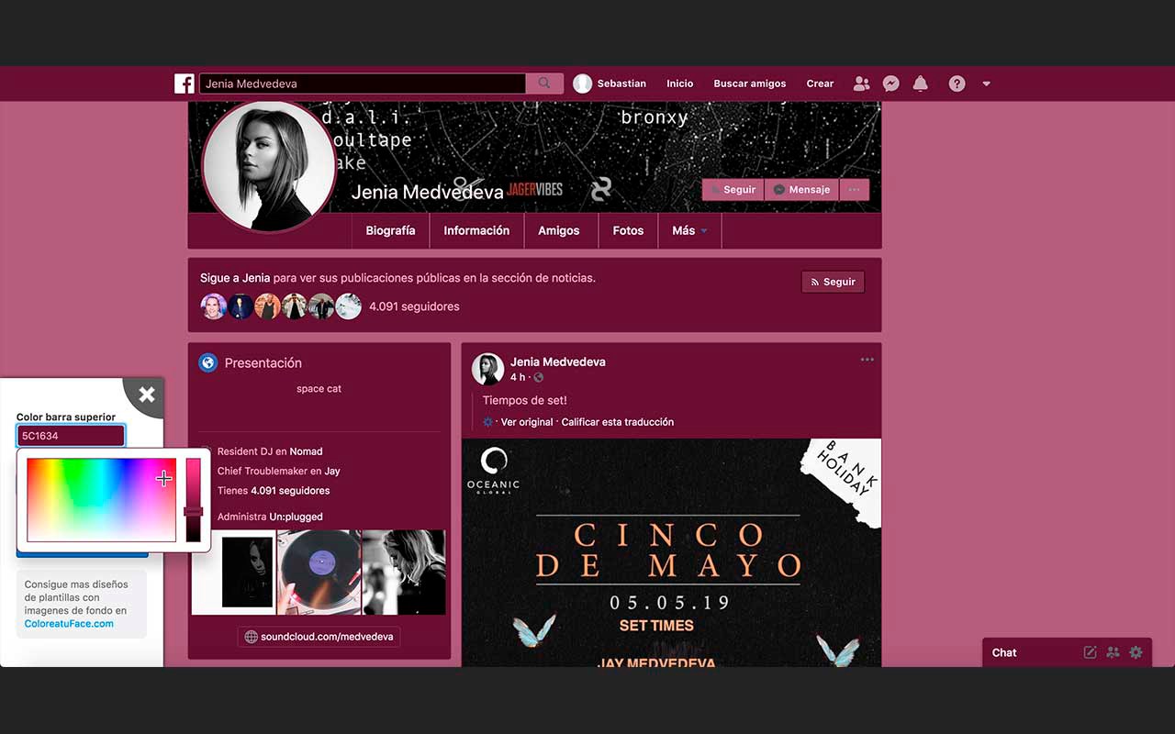Switch to the Amigos tab
Viewport: 1175px width, 734px height.
559,230
